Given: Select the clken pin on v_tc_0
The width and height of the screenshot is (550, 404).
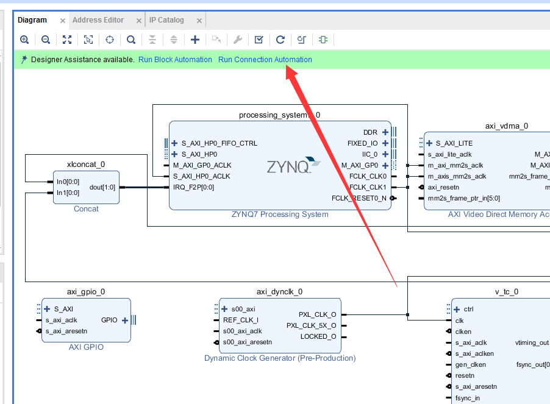Looking at the screenshot, I should click(x=463, y=331).
